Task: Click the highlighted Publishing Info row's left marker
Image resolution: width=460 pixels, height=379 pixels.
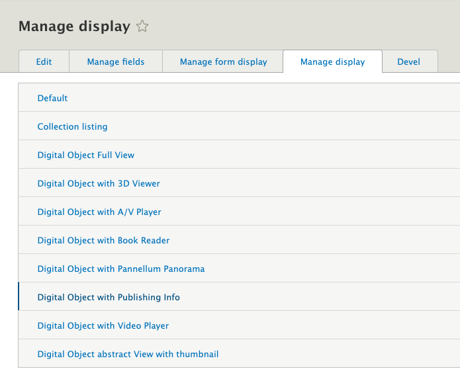Action: [19, 297]
